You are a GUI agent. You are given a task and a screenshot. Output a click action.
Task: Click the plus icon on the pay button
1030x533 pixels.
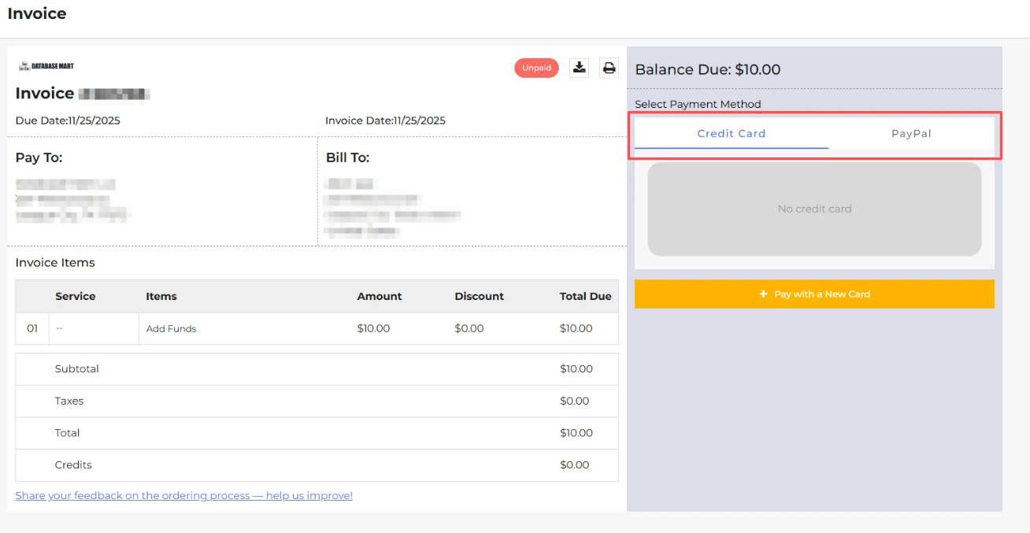point(763,294)
